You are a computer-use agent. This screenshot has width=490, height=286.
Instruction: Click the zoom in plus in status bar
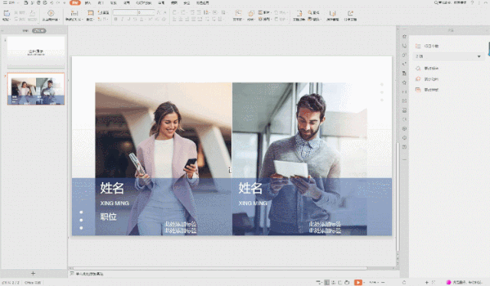tap(426, 282)
